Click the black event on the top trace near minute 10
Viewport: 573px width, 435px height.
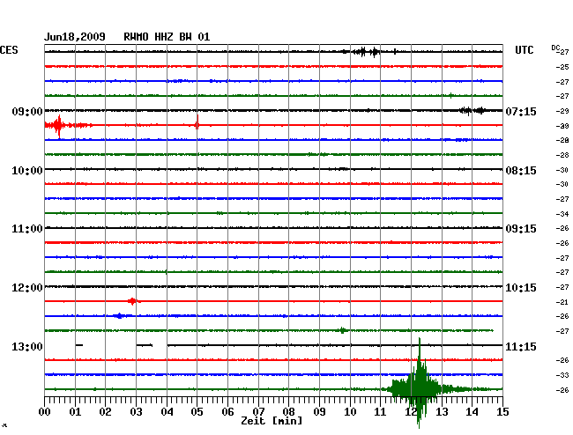click(366, 52)
